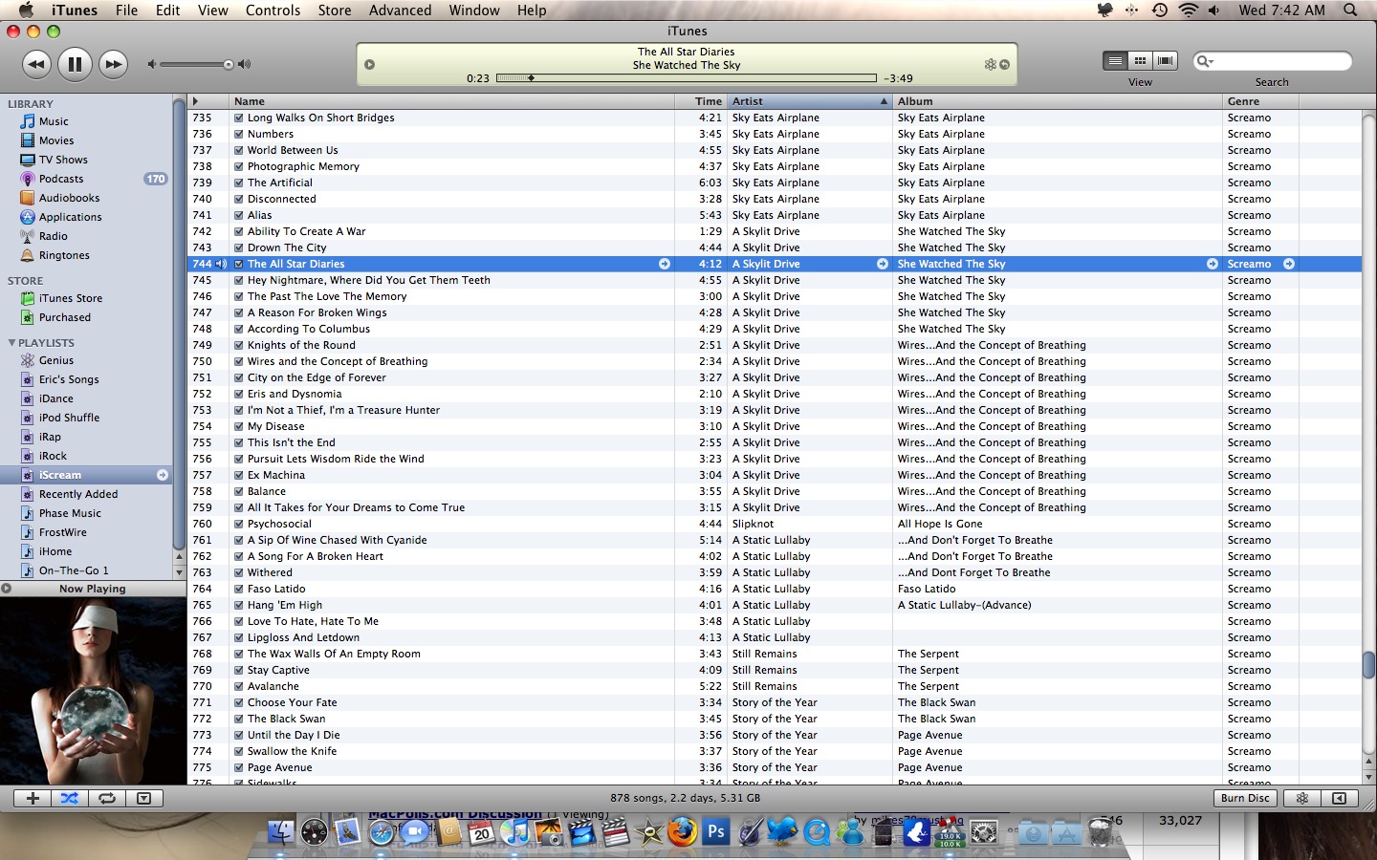The height and width of the screenshot is (860, 1377).
Task: Switch to list view
Action: pos(1115,61)
